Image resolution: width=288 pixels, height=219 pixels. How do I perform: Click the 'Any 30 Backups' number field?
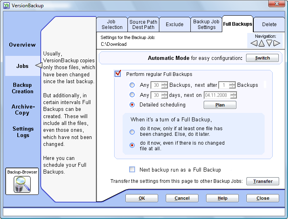(x=156, y=85)
